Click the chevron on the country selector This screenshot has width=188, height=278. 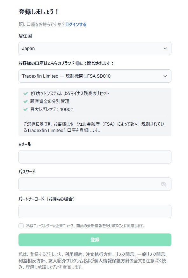(165, 48)
